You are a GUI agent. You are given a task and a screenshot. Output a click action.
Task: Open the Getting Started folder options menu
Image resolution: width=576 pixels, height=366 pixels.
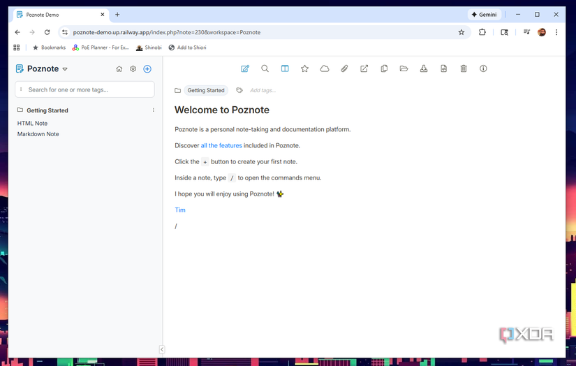click(153, 110)
